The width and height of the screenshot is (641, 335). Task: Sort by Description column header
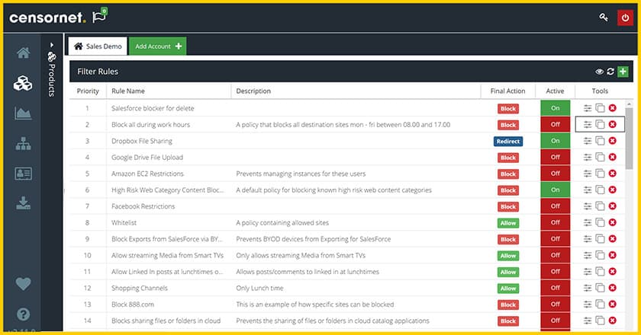coord(253,91)
